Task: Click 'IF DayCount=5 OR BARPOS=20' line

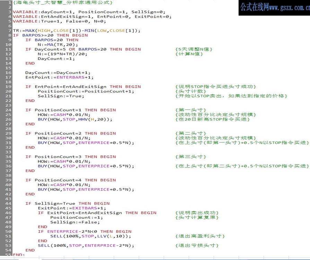Action: [x=83, y=49]
